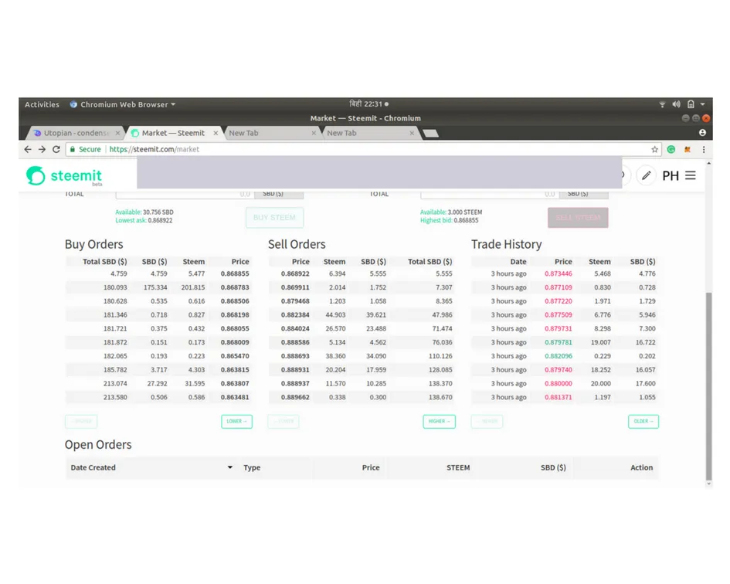Expand the system menu arrow in top bar
This screenshot has width=730, height=584.
[702, 104]
